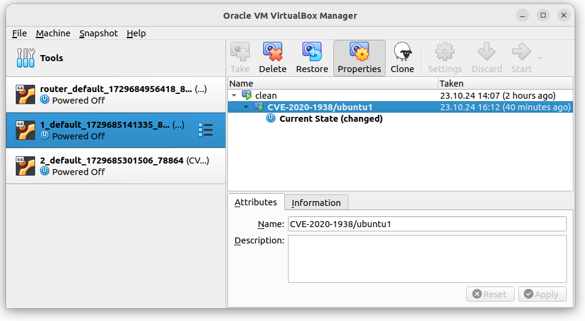Open the Help menu
Viewport: 585px width, 321px height.
point(136,33)
